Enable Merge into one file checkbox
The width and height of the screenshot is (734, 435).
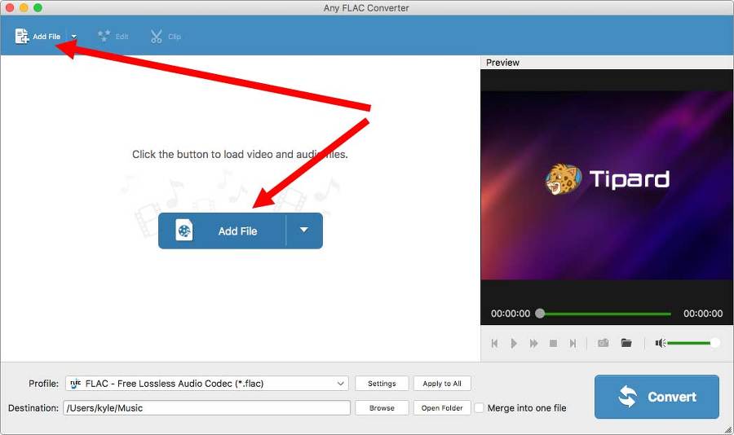coord(479,408)
